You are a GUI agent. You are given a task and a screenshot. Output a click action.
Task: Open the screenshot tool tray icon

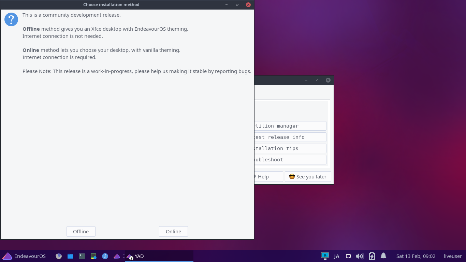pos(325,256)
